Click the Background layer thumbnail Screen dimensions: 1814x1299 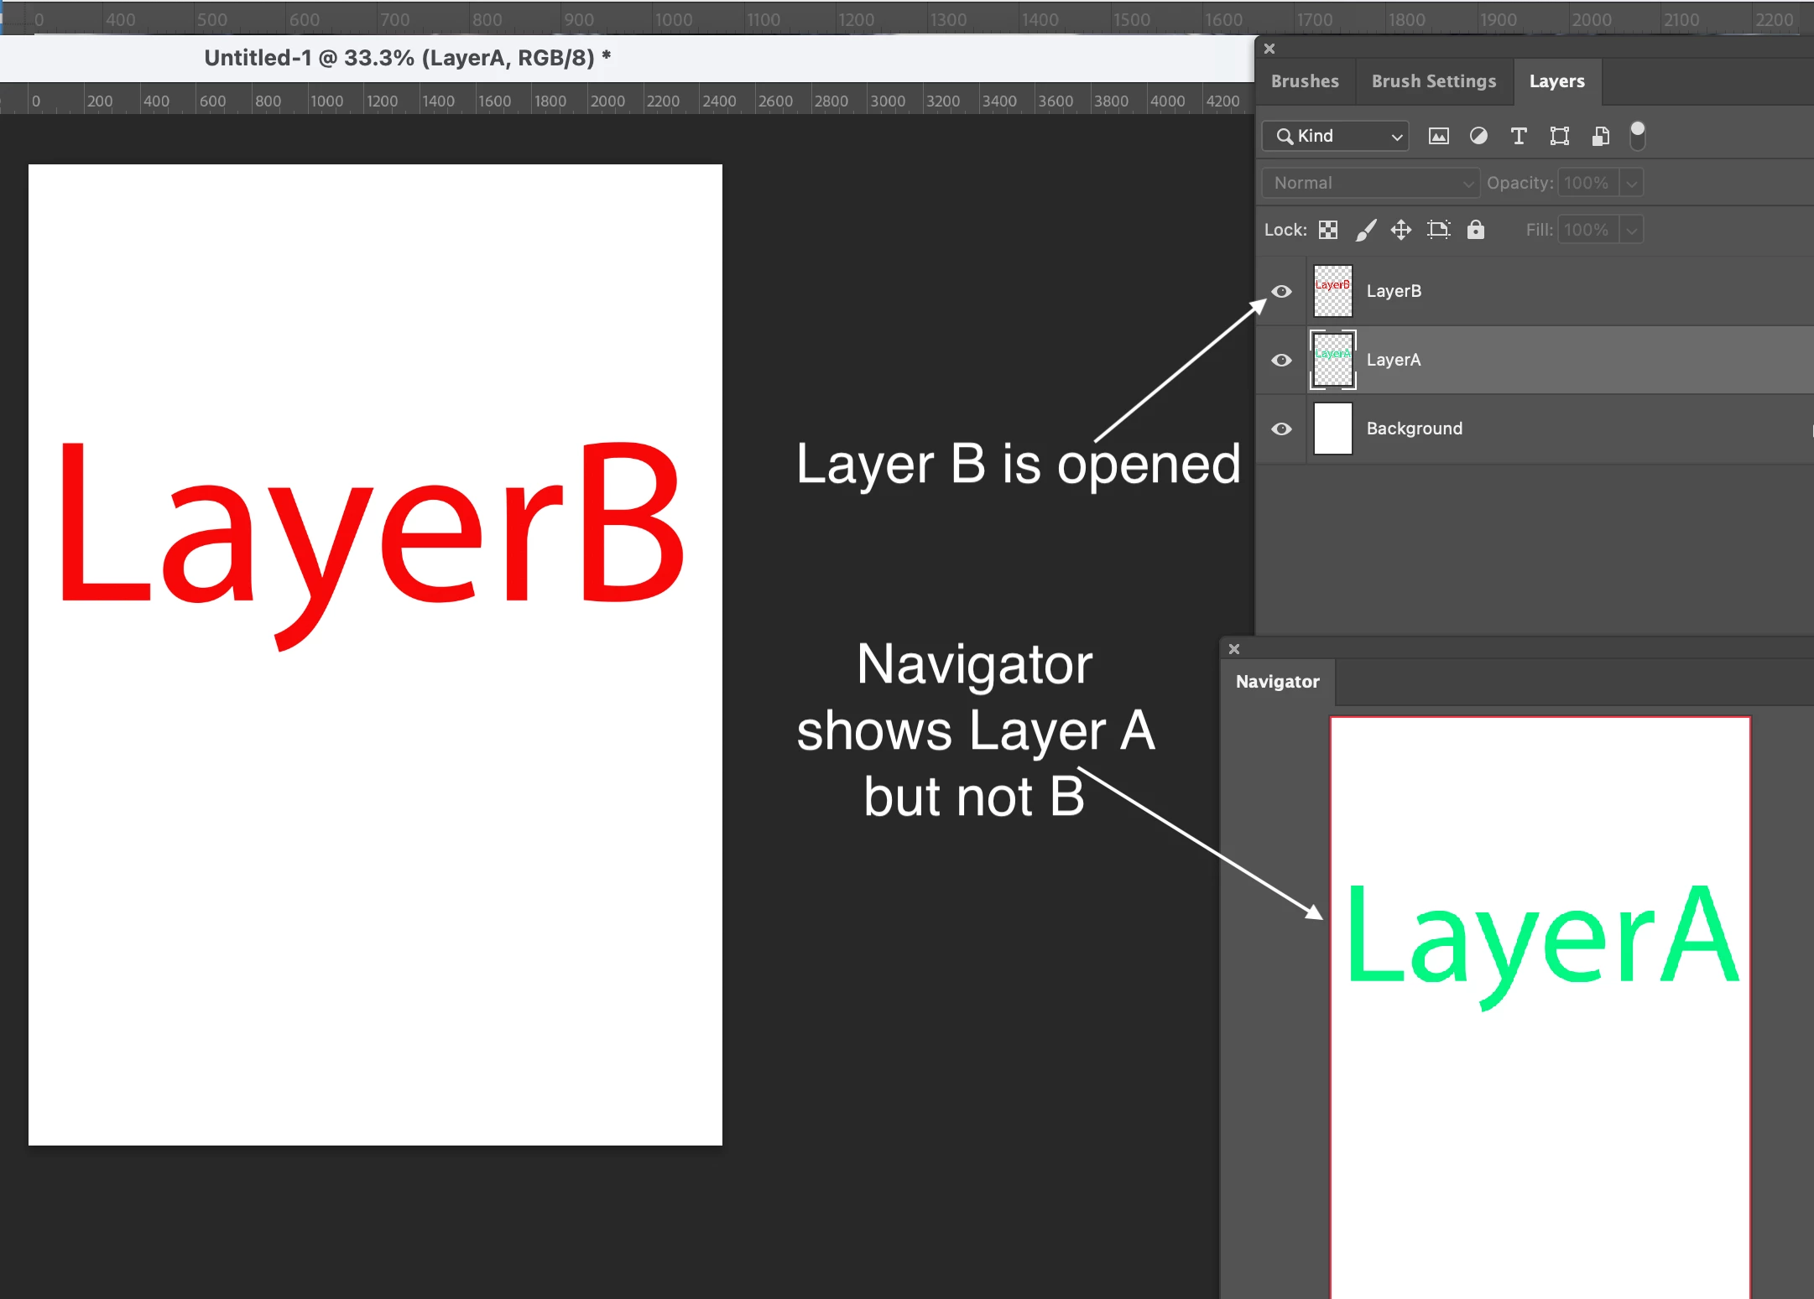1332,429
